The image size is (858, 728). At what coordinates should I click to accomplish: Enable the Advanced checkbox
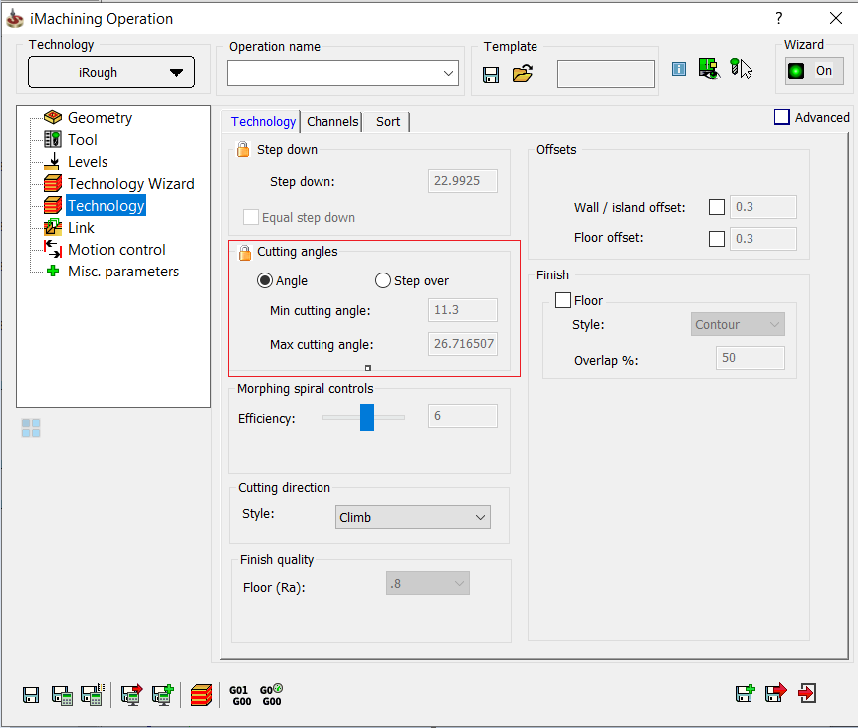coord(782,117)
